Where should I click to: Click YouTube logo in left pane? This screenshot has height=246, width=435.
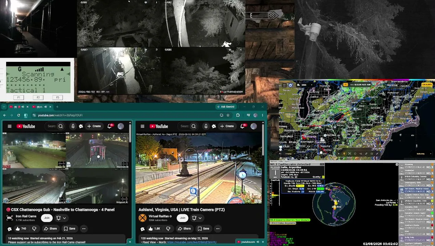point(26,126)
